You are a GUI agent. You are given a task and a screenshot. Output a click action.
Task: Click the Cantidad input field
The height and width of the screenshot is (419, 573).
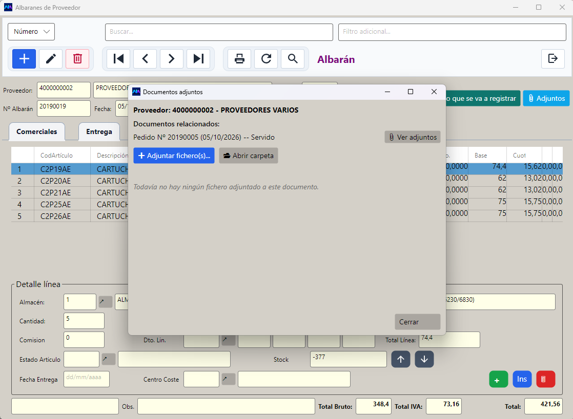pyautogui.click(x=84, y=321)
